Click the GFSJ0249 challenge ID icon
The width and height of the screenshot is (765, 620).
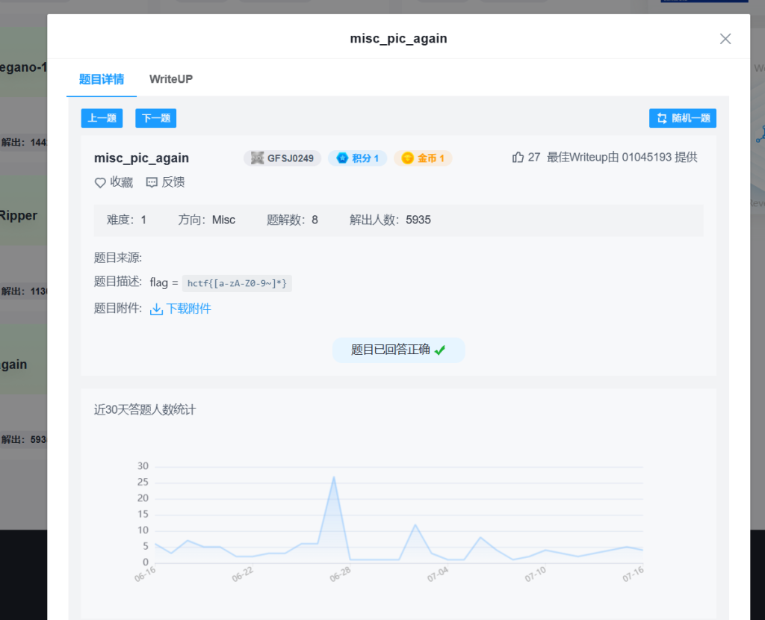pyautogui.click(x=258, y=158)
